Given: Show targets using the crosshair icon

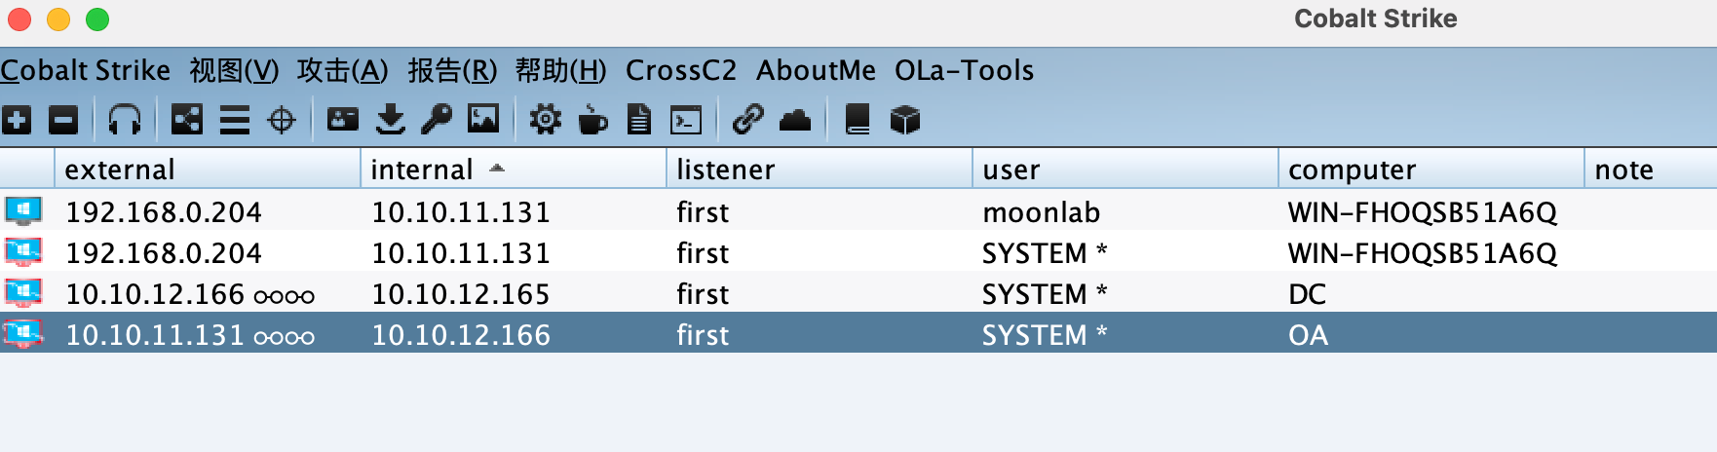Looking at the screenshot, I should (282, 120).
